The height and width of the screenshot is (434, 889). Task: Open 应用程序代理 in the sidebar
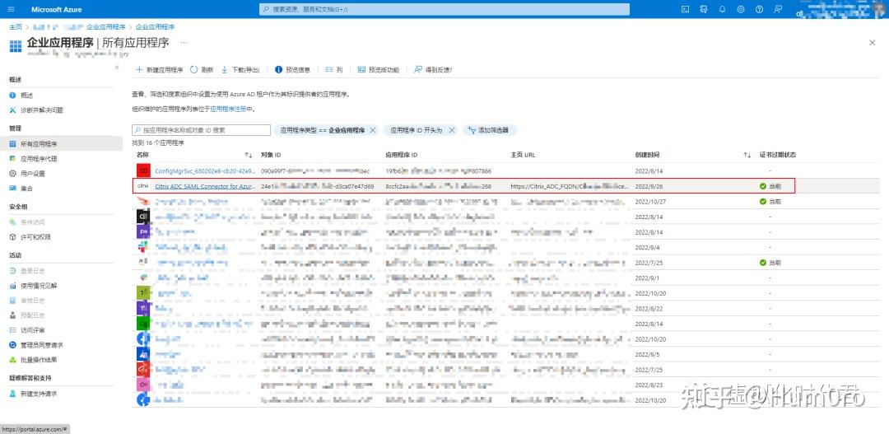click(x=33, y=159)
